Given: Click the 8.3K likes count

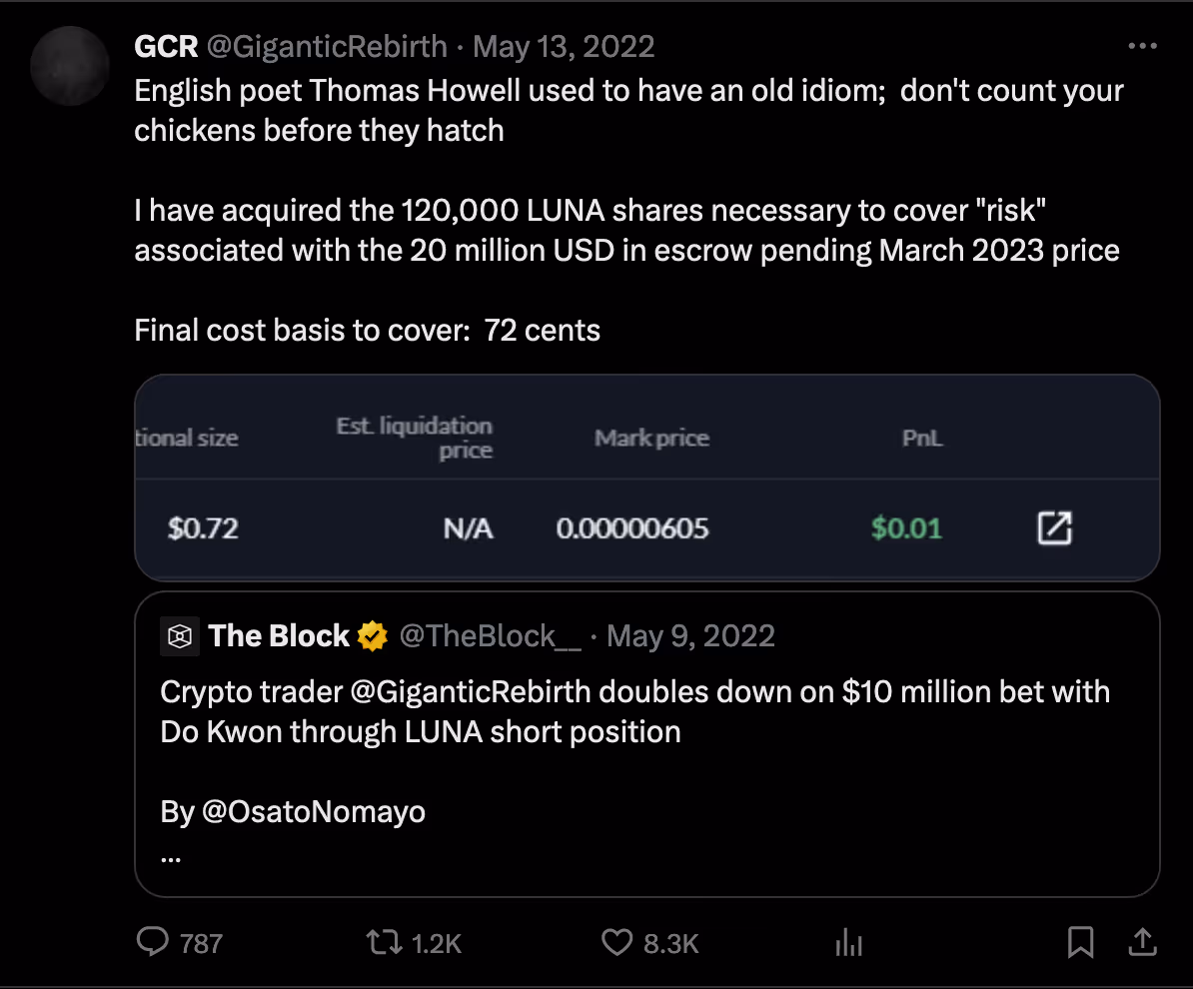Looking at the screenshot, I should (670, 942).
